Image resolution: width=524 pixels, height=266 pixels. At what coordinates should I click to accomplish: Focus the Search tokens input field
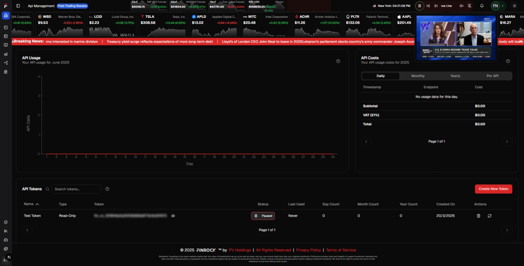76,189
